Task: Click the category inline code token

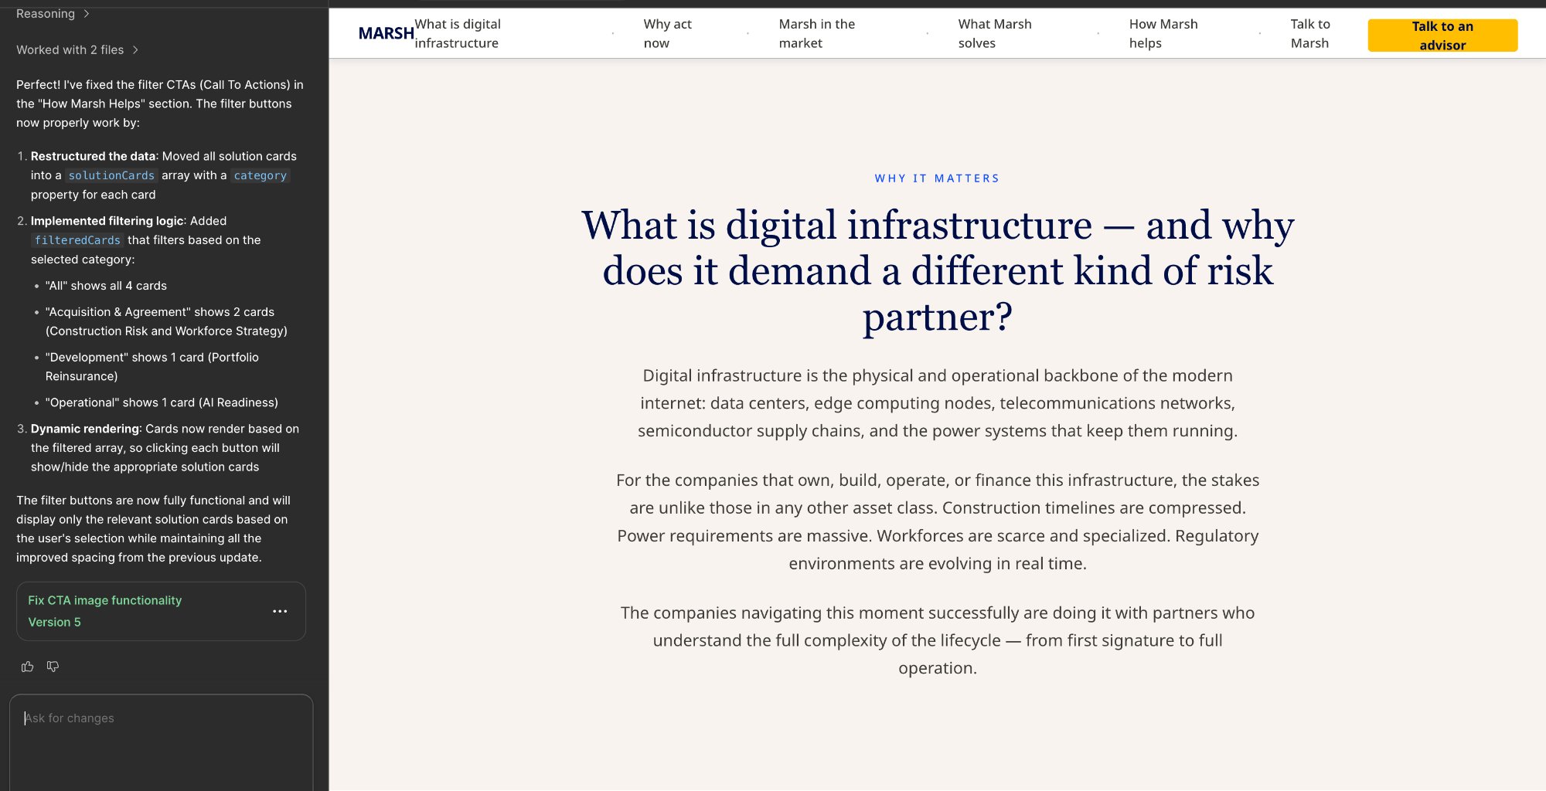Action: (x=261, y=175)
